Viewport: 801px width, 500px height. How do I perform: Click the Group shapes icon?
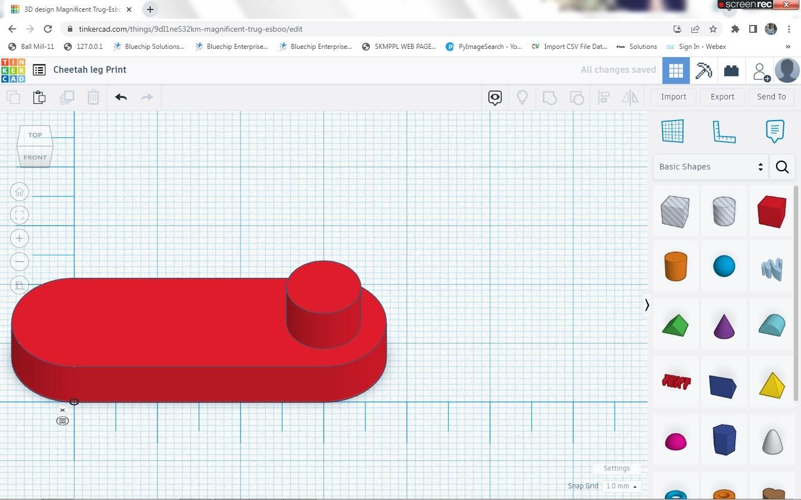(550, 97)
